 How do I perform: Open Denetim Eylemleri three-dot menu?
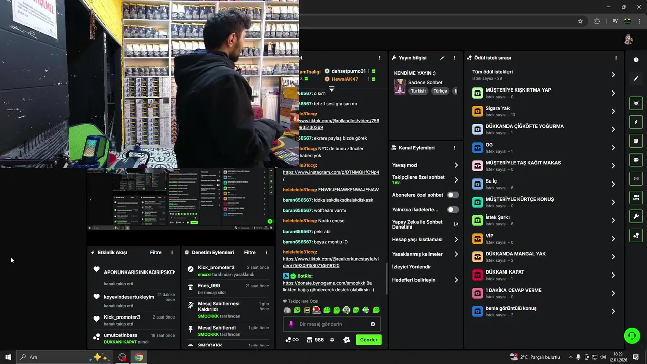click(266, 252)
